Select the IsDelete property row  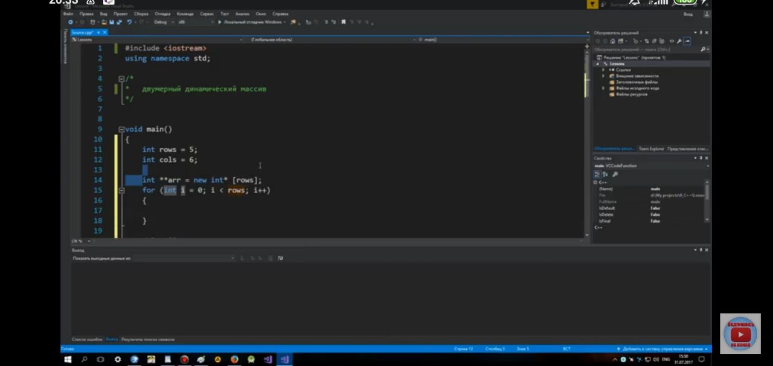click(649, 214)
